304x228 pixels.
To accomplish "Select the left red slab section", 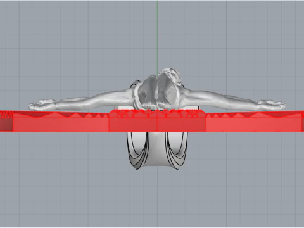I will [x=61, y=124].
